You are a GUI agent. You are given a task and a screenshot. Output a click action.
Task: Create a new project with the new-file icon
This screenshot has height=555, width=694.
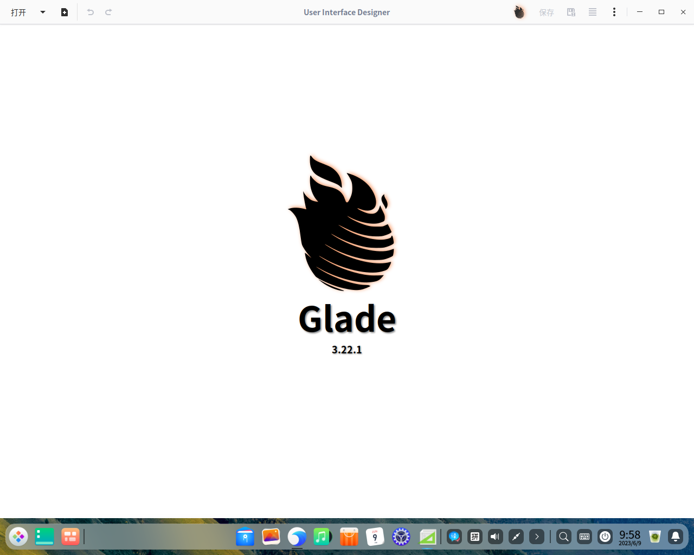(x=65, y=12)
